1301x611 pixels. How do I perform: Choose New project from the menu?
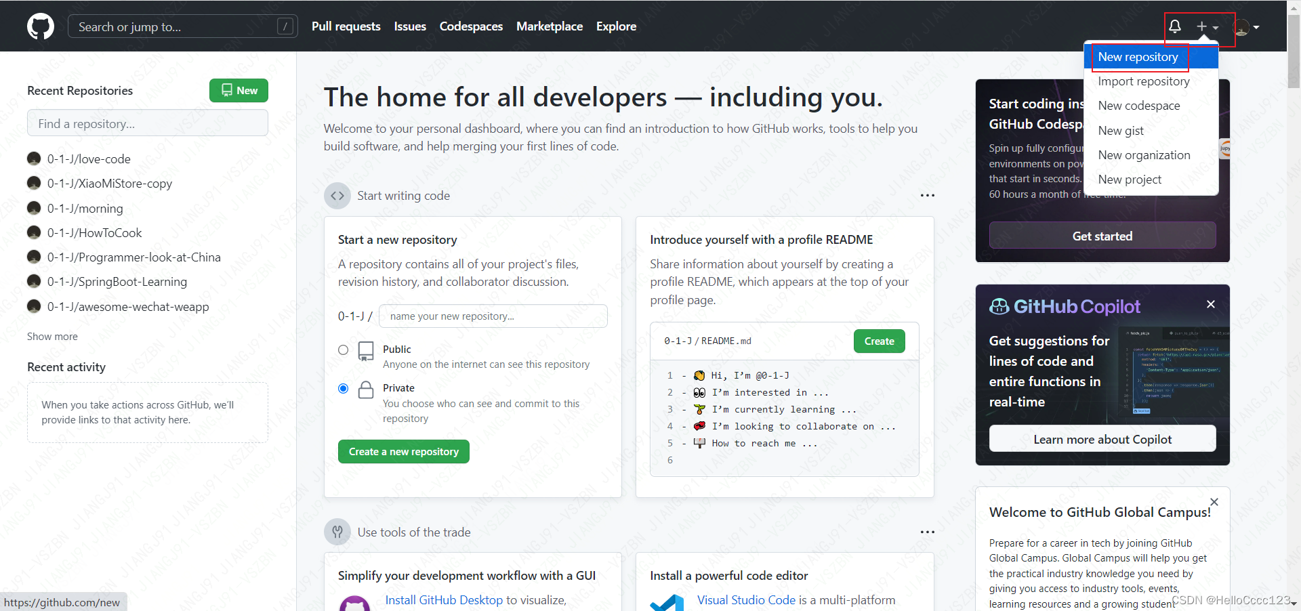1151,180
